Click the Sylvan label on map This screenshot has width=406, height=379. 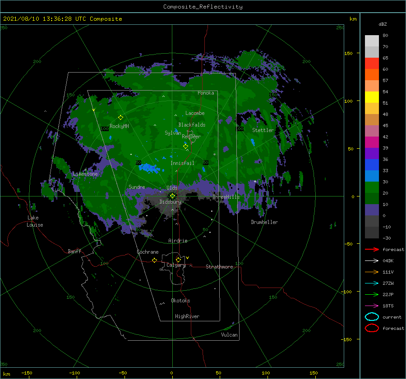click(173, 133)
